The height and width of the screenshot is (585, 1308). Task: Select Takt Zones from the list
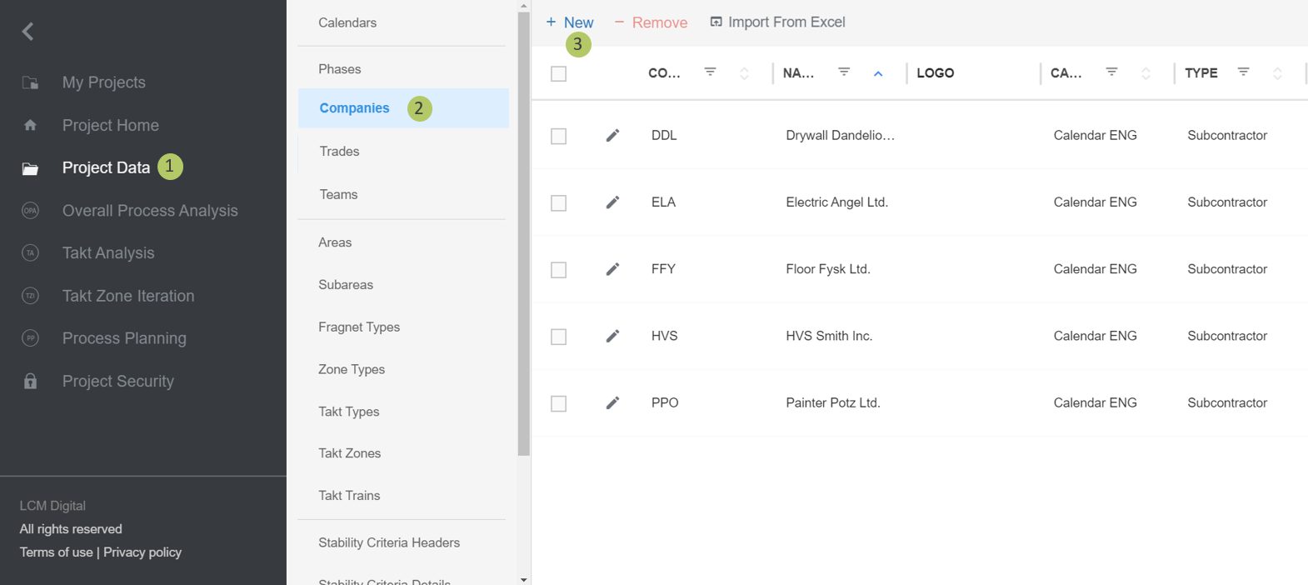pos(349,452)
